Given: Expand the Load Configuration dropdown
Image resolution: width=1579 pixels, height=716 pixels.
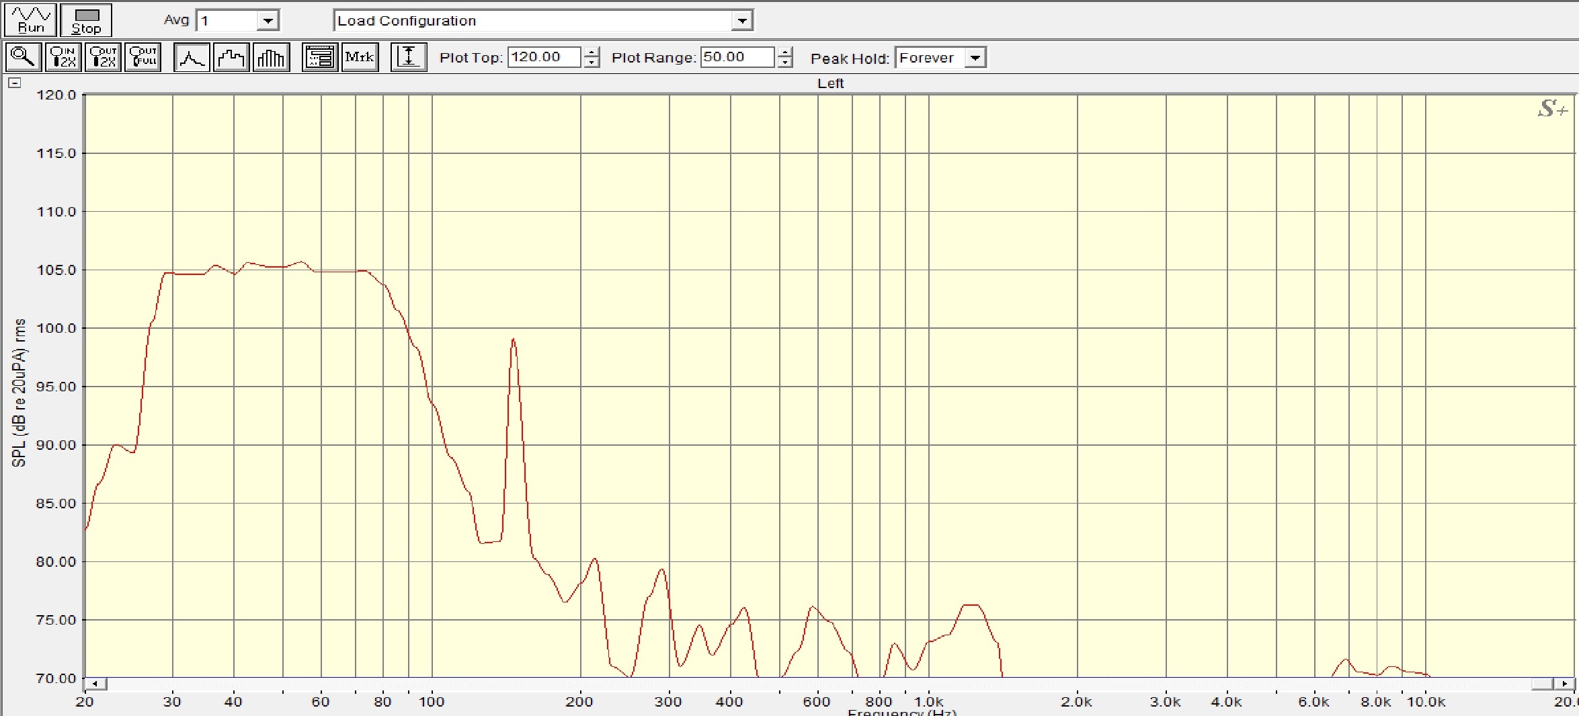Looking at the screenshot, I should (x=741, y=21).
